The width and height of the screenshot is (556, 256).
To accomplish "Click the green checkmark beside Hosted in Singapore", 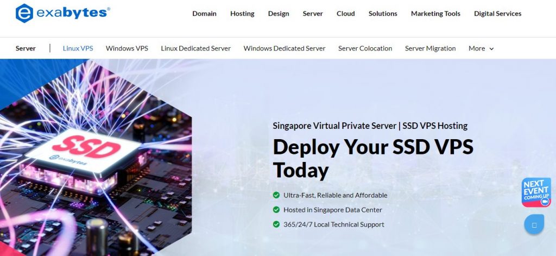I will pyautogui.click(x=276, y=210).
